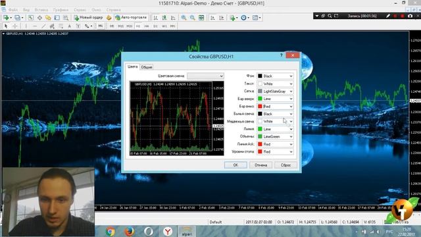421x237 pixels.
Task: Click the Линия Lime color swatch
Action: point(260,129)
